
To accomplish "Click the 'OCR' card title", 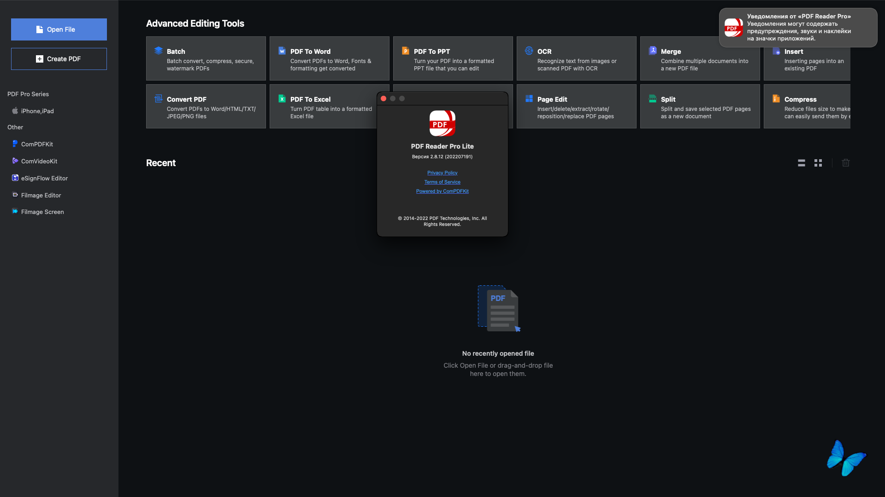I will [544, 52].
